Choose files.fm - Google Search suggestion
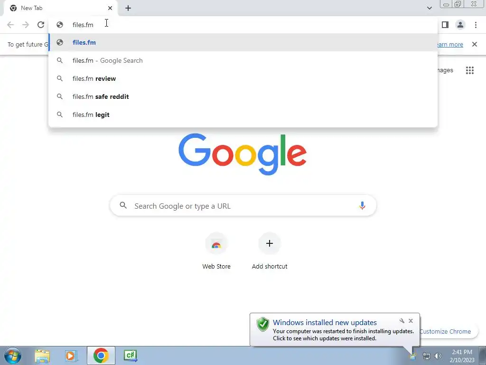The width and height of the screenshot is (486, 365). [243, 60]
